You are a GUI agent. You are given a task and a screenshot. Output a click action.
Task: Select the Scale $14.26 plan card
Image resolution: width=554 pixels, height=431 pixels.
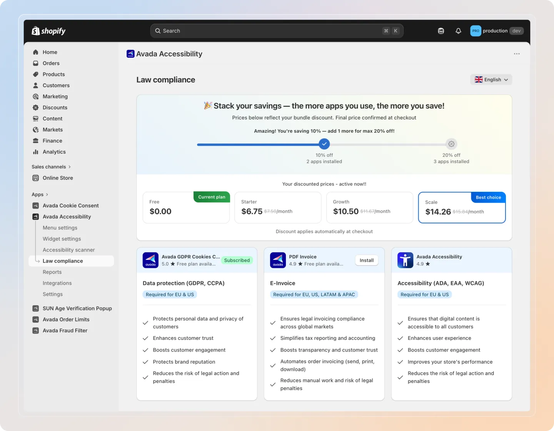(x=462, y=208)
